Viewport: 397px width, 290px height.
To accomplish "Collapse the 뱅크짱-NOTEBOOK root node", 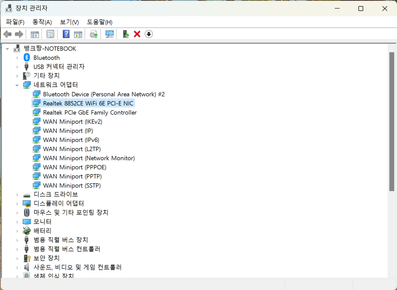I will (x=8, y=48).
